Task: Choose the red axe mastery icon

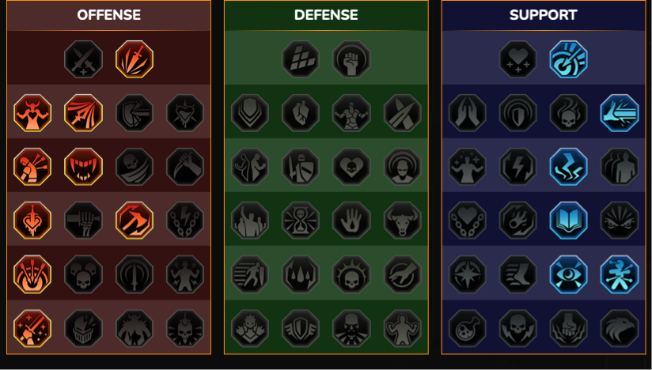Action: tap(135, 221)
